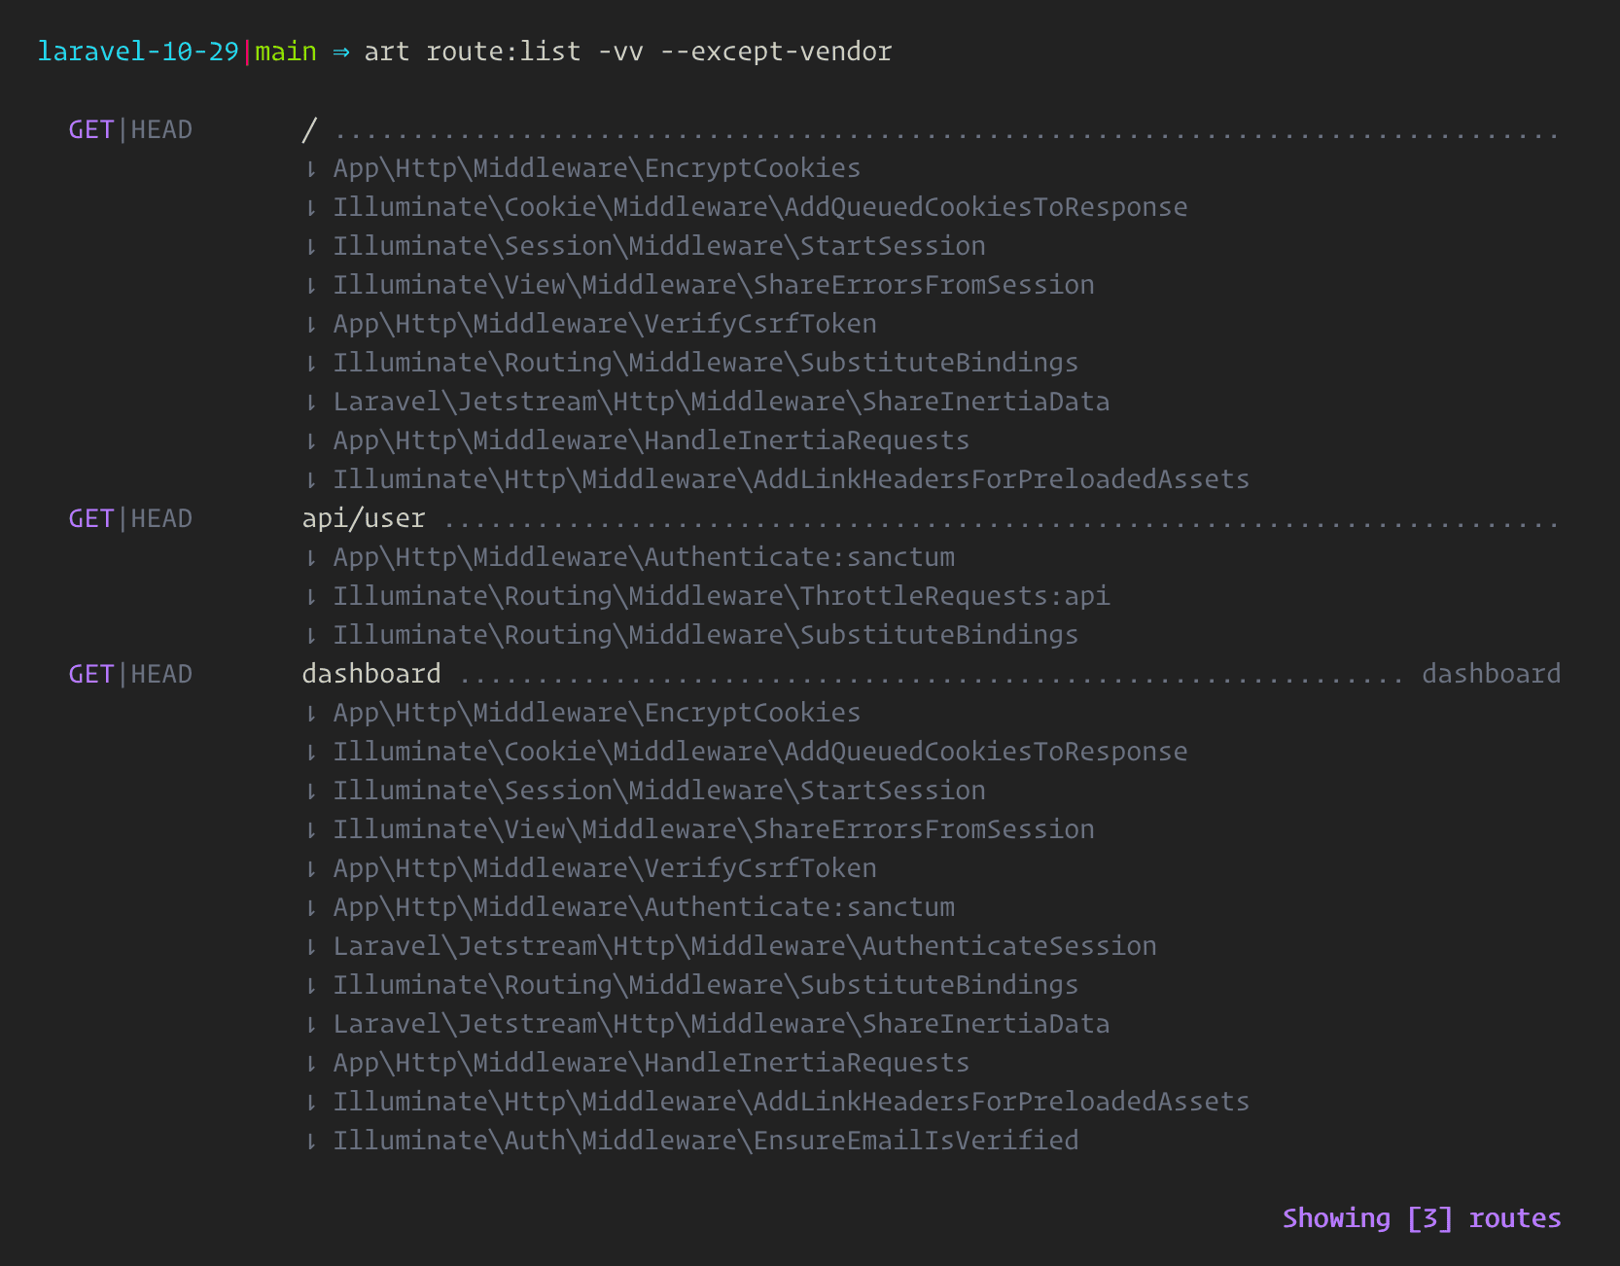Click the arrow icon beside AuthenticateSession middleware
The height and width of the screenshot is (1266, 1620).
coord(311,947)
